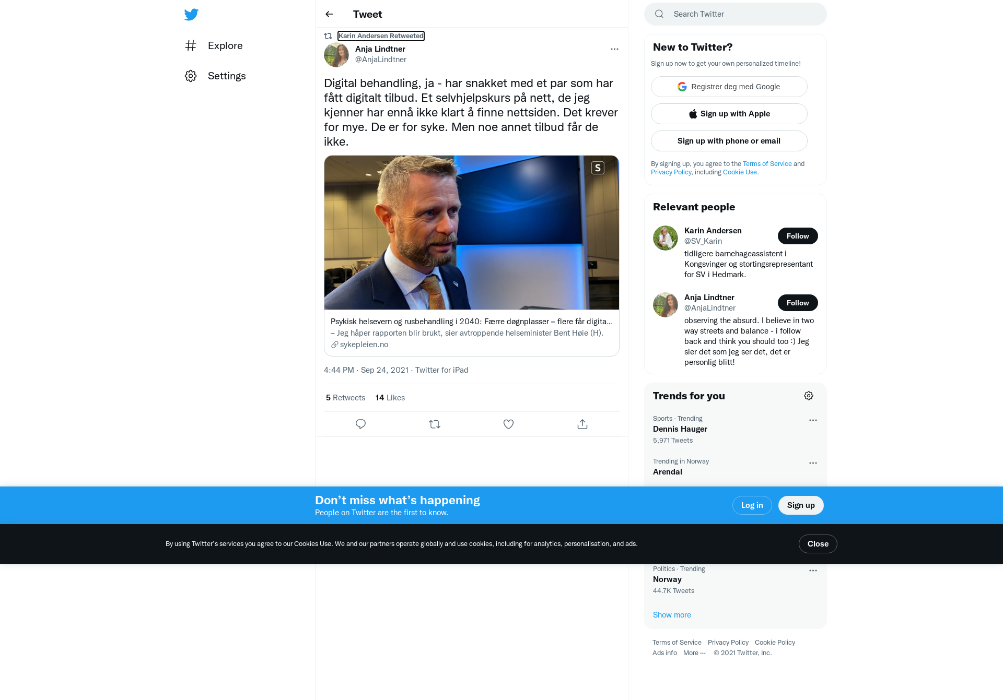Go back using the arrow icon
This screenshot has height=700, width=1003.
(329, 14)
